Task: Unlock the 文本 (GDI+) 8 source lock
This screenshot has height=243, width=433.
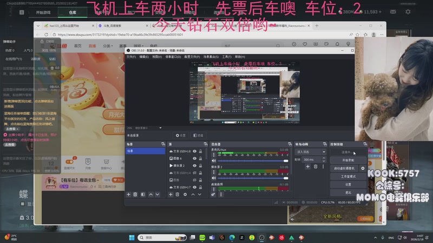Action: pos(200,151)
